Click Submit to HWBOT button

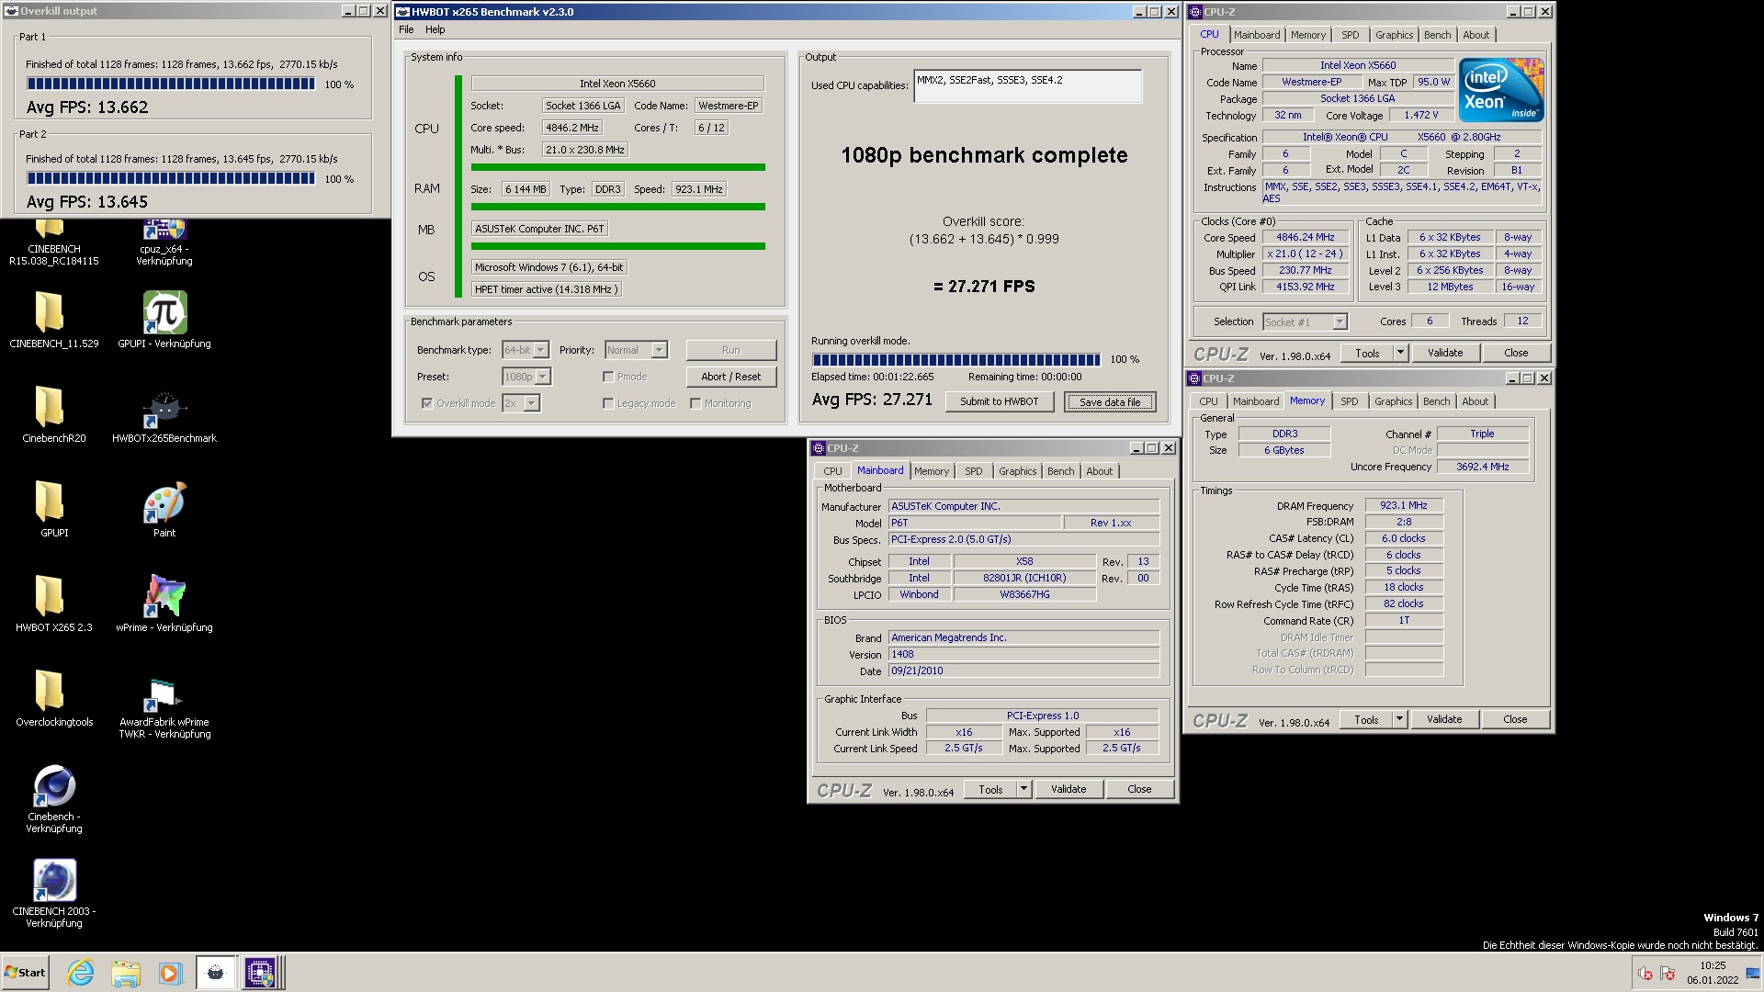click(999, 401)
